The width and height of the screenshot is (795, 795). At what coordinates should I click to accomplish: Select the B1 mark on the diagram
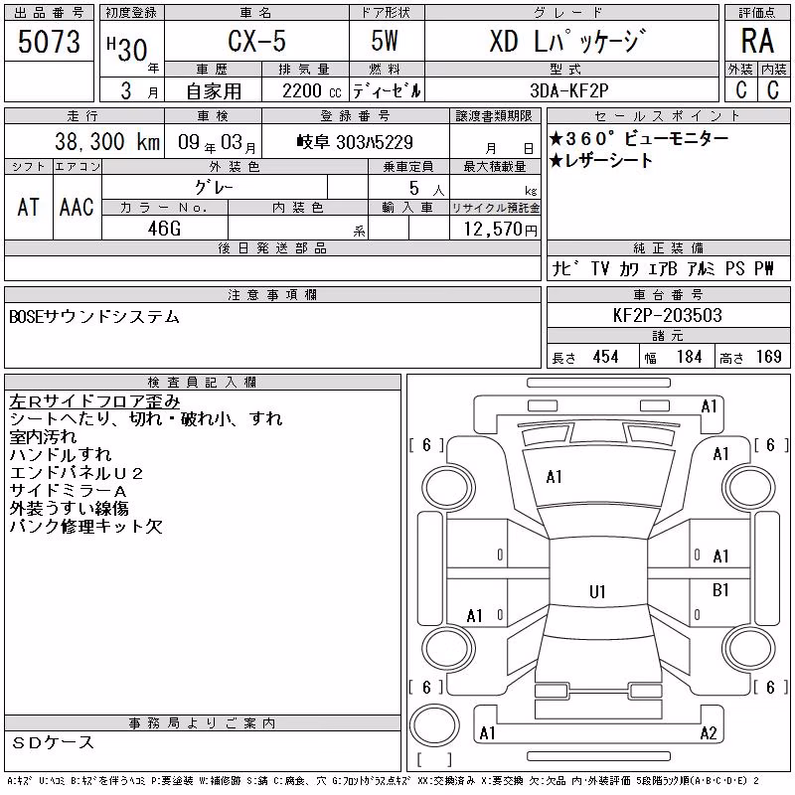click(x=720, y=590)
